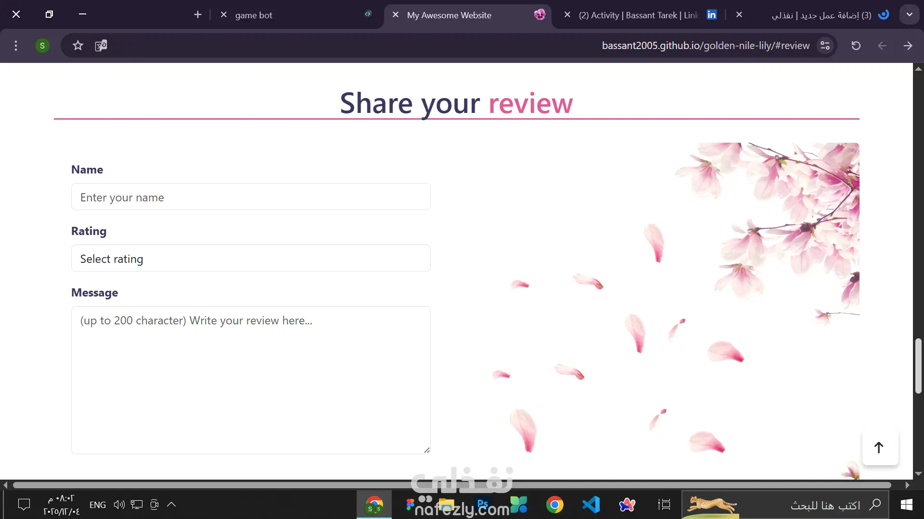Open a new browser tab

click(x=198, y=14)
